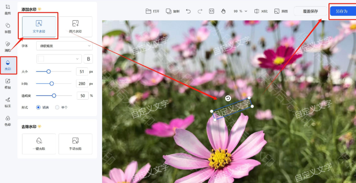Click the 覆盖保存 overwrite save button

pyautogui.click(x=310, y=11)
